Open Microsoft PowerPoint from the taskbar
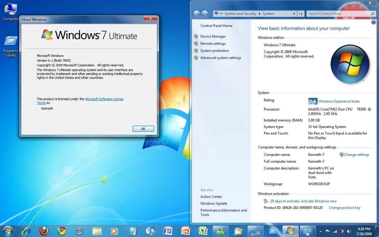 [185, 231]
